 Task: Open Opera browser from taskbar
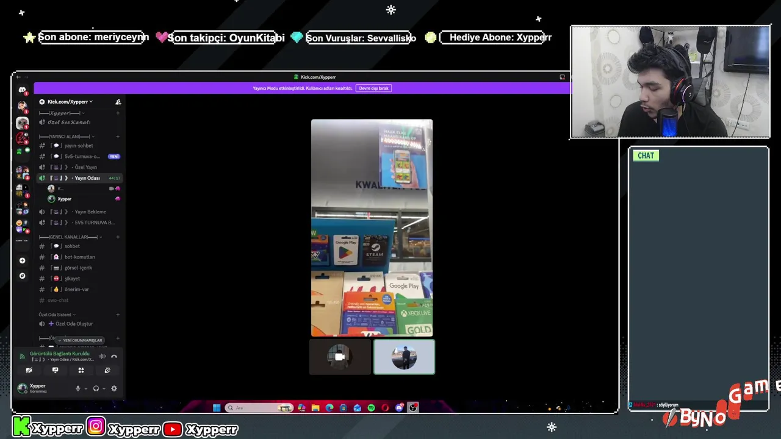[x=385, y=408]
